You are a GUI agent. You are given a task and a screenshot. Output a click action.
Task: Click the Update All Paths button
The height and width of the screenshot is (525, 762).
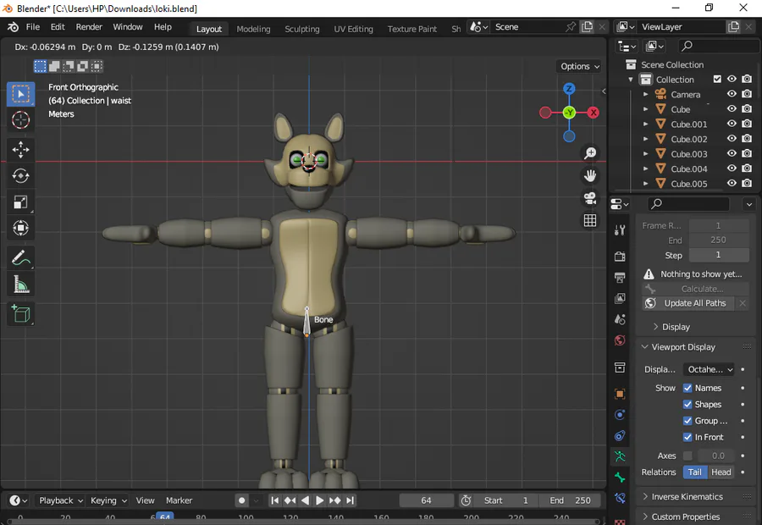[x=688, y=303]
